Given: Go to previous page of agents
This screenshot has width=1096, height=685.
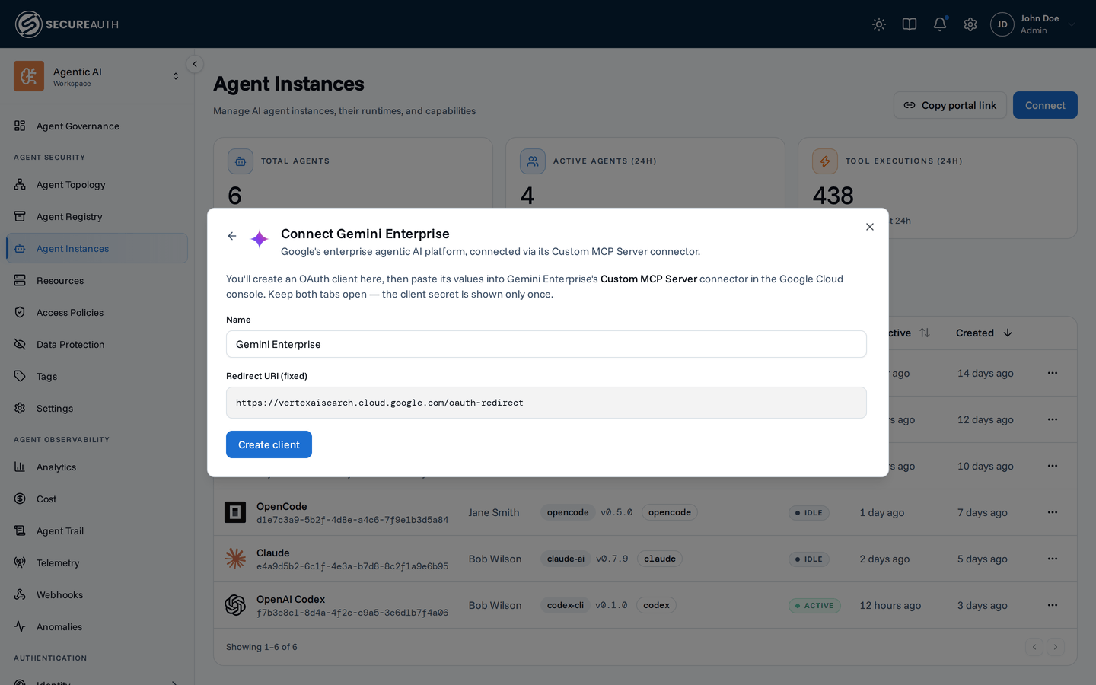Looking at the screenshot, I should 1034,647.
